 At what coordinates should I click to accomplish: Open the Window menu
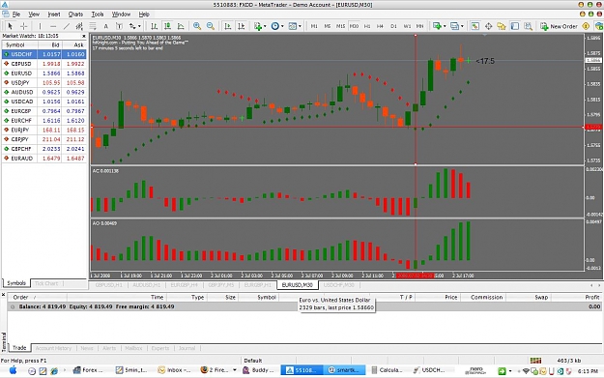(121, 15)
